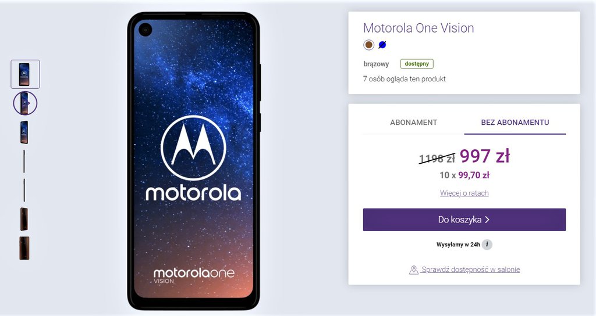Play the circled video thumbnail
The height and width of the screenshot is (316, 596).
25,103
